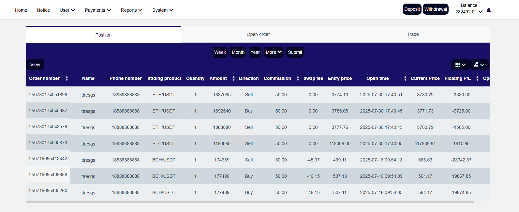Switch to the Open order tab
The height and width of the screenshot is (212, 519).
tap(258, 34)
